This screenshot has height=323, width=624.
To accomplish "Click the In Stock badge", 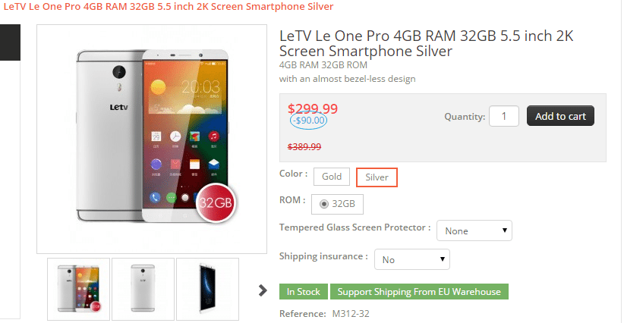I will click(x=304, y=292).
